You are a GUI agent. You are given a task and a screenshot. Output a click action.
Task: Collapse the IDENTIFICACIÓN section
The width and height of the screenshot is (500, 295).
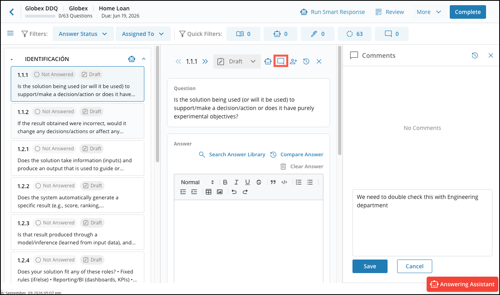pos(144,59)
